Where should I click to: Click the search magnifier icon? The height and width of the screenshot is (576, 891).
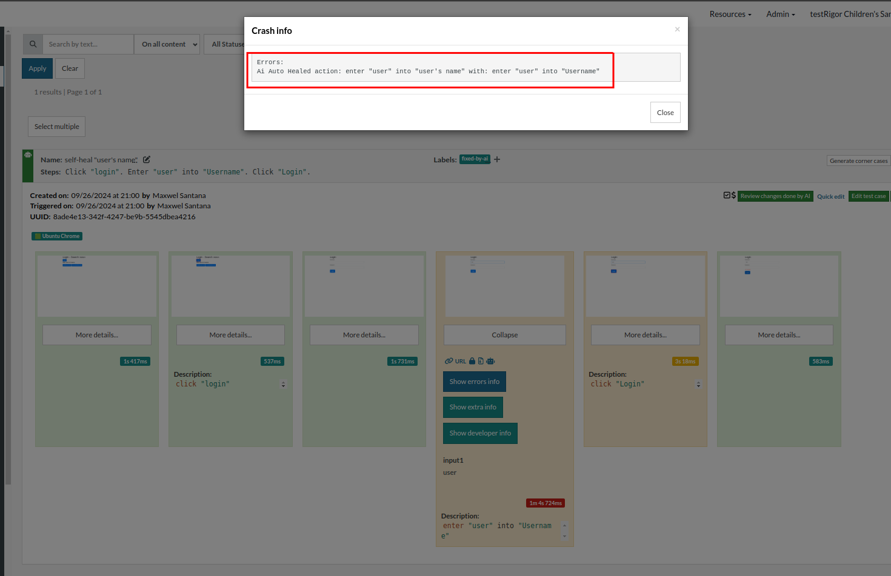pos(33,44)
